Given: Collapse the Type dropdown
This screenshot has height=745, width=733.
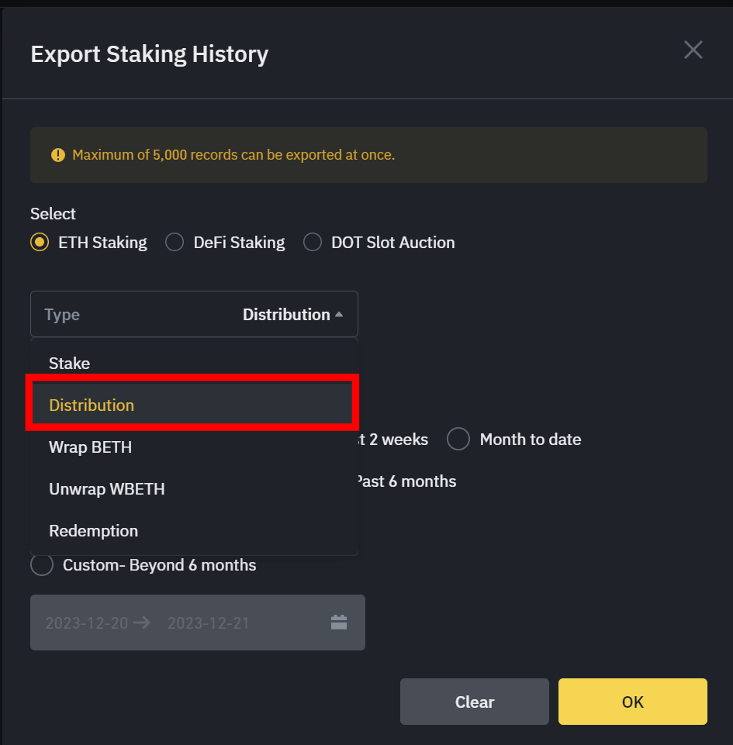Looking at the screenshot, I should (x=194, y=315).
